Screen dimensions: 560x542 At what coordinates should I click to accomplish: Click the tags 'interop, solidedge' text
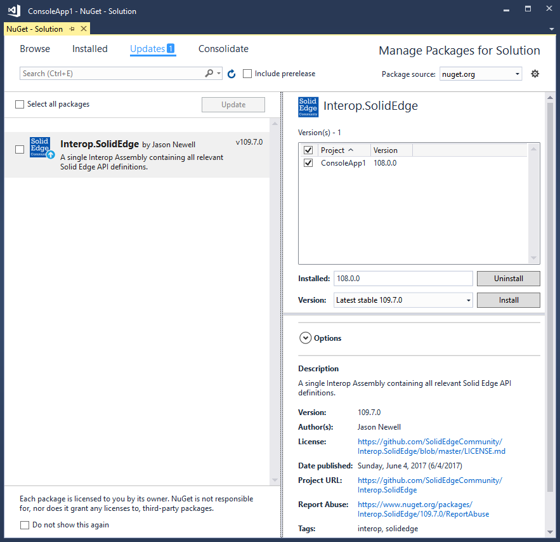(x=387, y=529)
